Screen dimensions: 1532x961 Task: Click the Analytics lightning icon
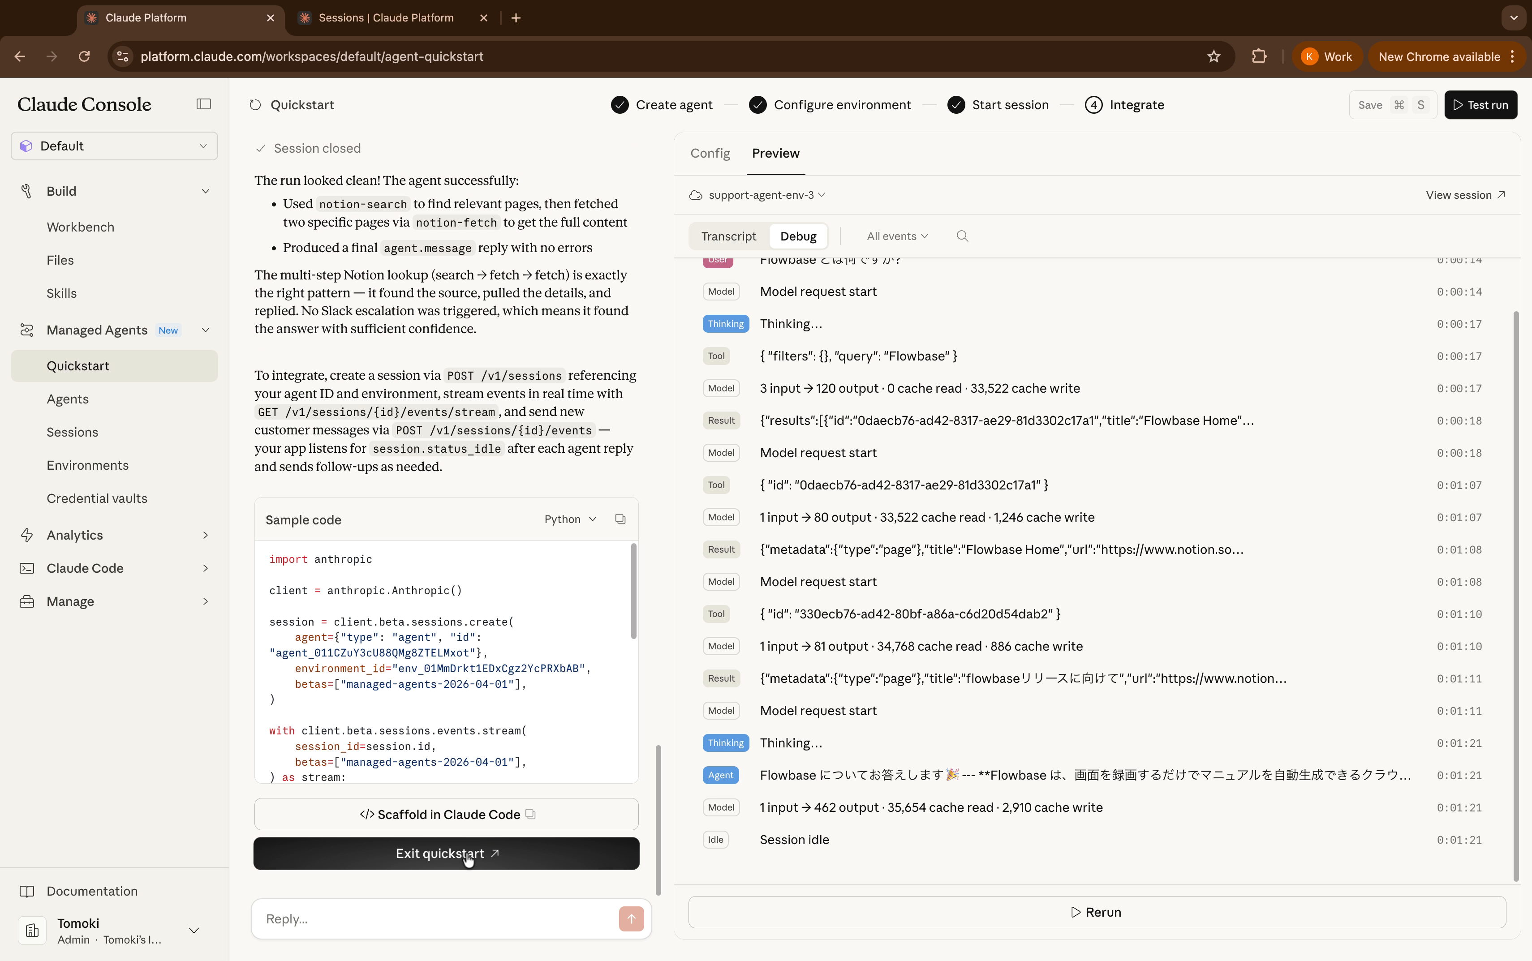tap(26, 535)
